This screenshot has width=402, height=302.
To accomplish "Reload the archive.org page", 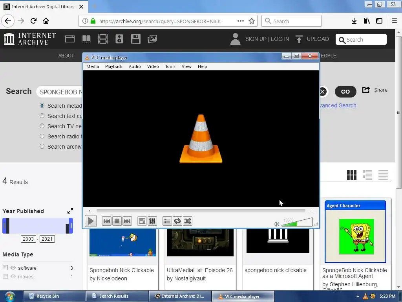I will pyautogui.click(x=33, y=21).
